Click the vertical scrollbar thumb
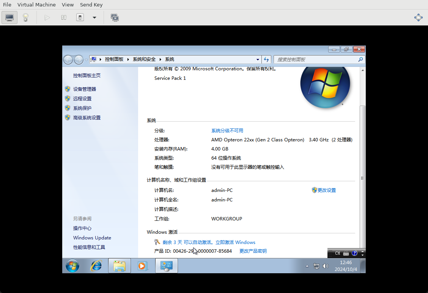The height and width of the screenshot is (293, 428). tap(362, 177)
